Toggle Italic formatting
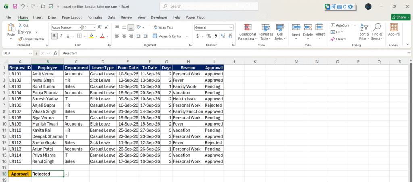This screenshot has height=182, width=413. [61, 36]
